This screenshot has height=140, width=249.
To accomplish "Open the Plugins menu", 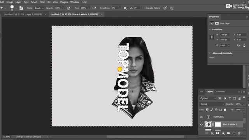I will click(x=64, y=2).
